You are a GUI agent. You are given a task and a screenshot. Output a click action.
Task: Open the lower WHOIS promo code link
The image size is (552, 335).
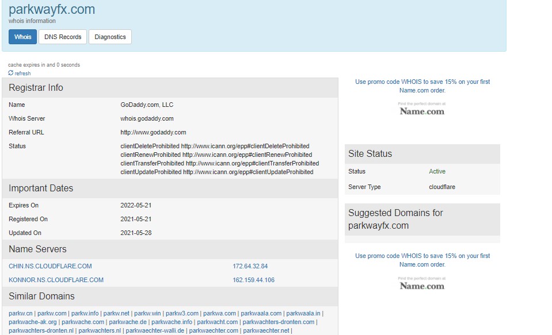pos(422,260)
